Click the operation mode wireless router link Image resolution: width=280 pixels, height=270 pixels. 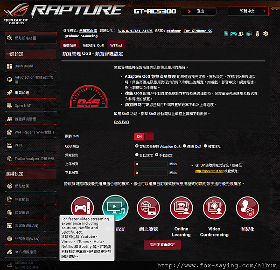point(88,31)
